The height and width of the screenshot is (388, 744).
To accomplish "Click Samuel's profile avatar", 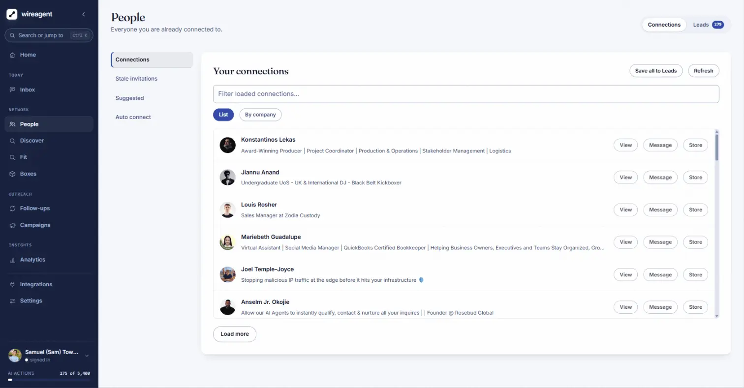I will coord(15,356).
